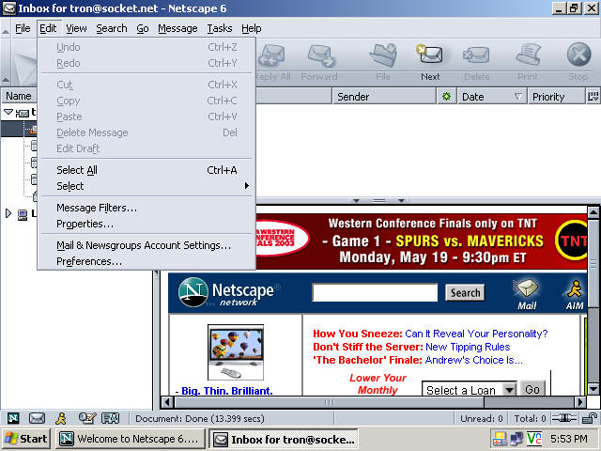601x451 pixels.
Task: Click the Priority column header
Action: (x=557, y=96)
